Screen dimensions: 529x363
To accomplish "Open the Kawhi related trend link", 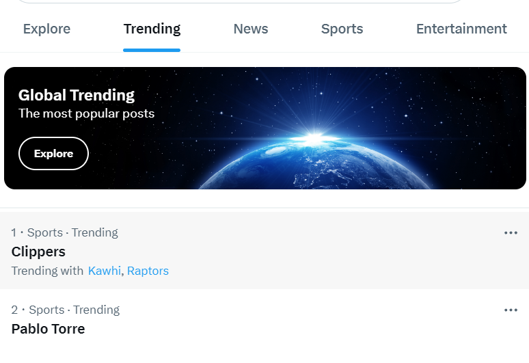I will click(105, 271).
